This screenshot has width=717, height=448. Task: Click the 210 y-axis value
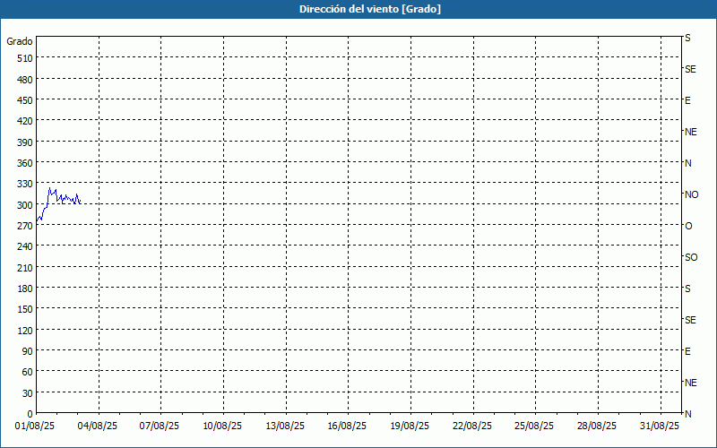tap(25, 267)
